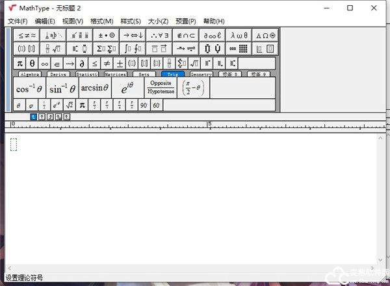Open the relational symbols palette (≤≠≈)

click(27, 35)
